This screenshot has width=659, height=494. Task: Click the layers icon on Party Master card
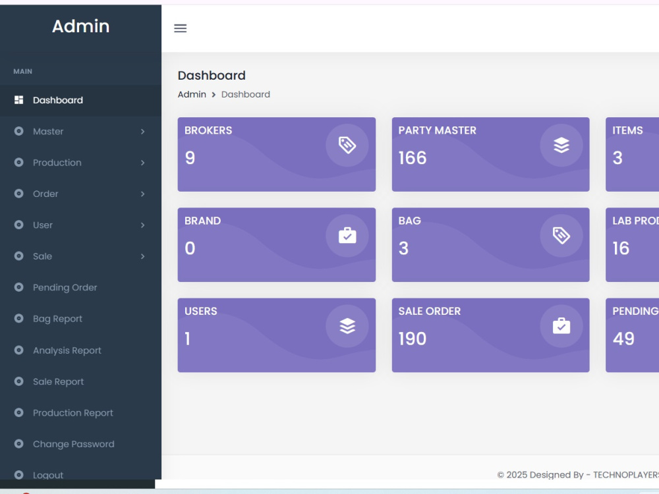pos(561,146)
